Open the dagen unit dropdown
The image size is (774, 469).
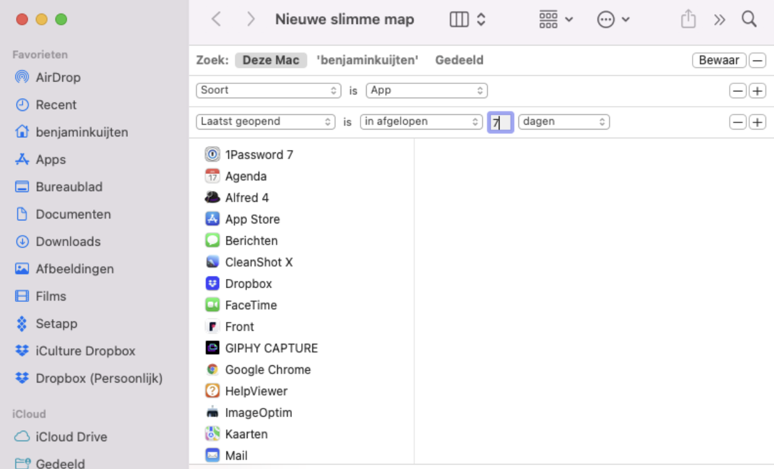(564, 122)
